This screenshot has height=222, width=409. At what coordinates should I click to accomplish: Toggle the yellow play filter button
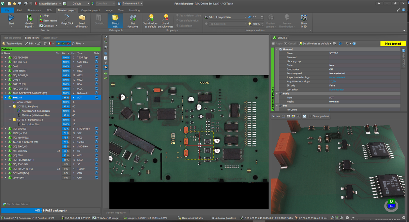(x=59, y=44)
